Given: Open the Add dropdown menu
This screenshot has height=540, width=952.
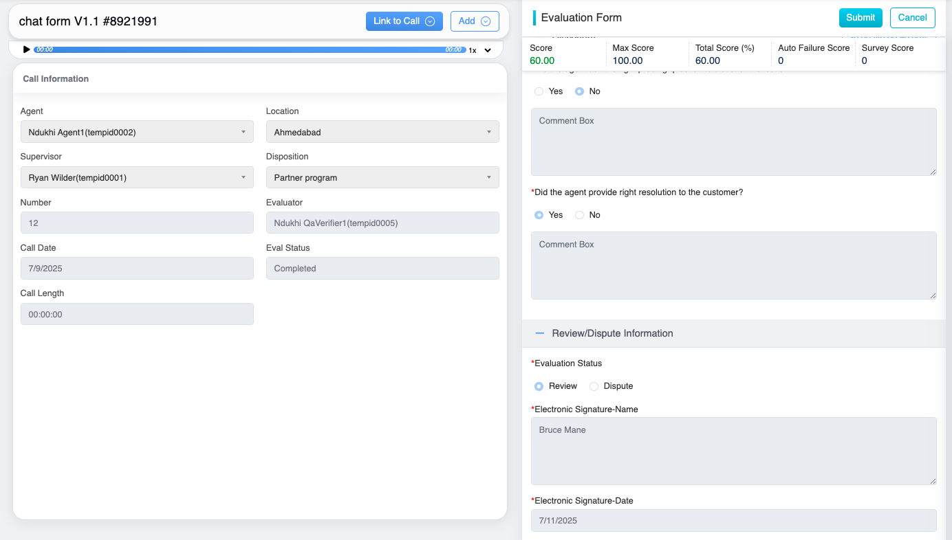Looking at the screenshot, I should point(474,21).
